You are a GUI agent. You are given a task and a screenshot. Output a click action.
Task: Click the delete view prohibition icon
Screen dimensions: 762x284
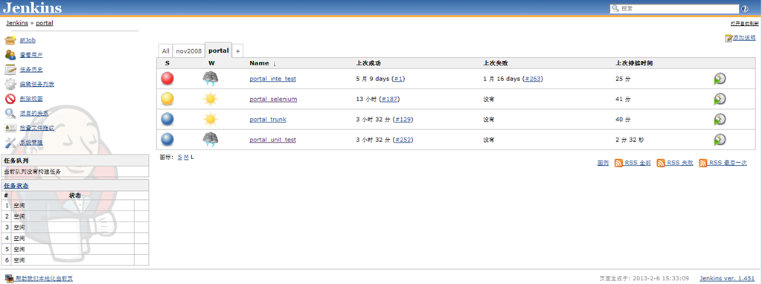pyautogui.click(x=10, y=99)
